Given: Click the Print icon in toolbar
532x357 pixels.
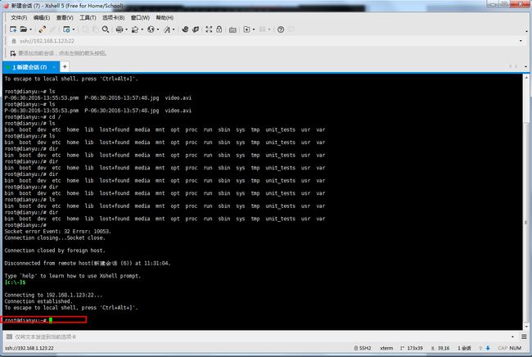Looking at the screenshot, I should point(119,29).
